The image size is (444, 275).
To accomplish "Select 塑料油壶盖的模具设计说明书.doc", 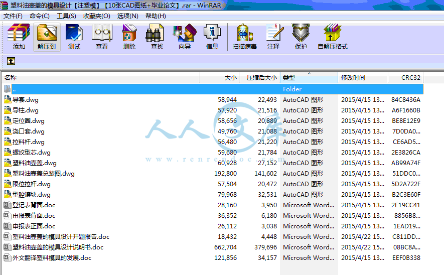I will point(58,247).
